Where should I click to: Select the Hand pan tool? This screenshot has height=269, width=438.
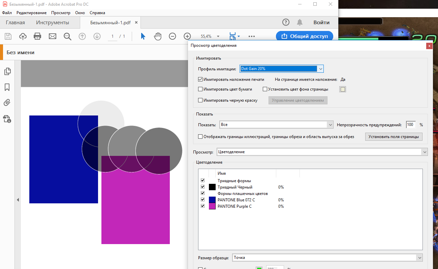point(158,36)
